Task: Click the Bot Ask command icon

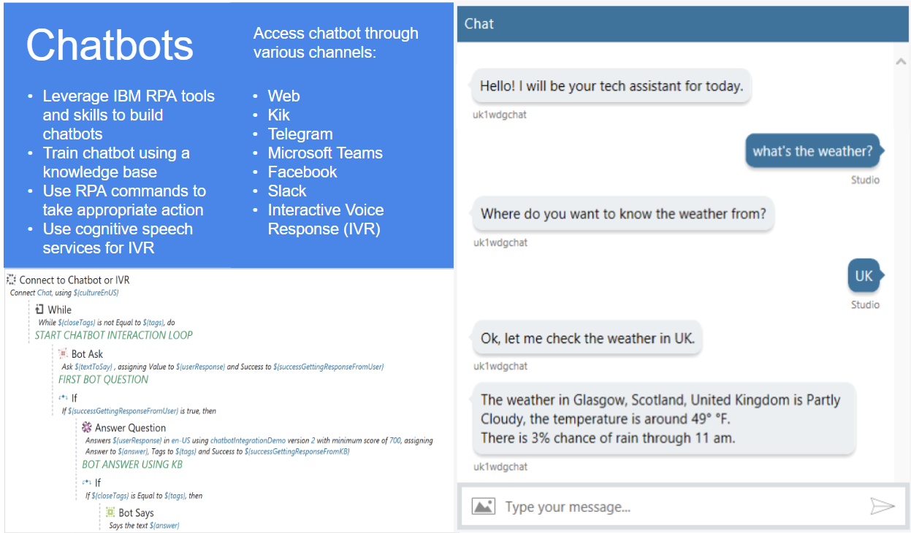Action: coord(64,354)
